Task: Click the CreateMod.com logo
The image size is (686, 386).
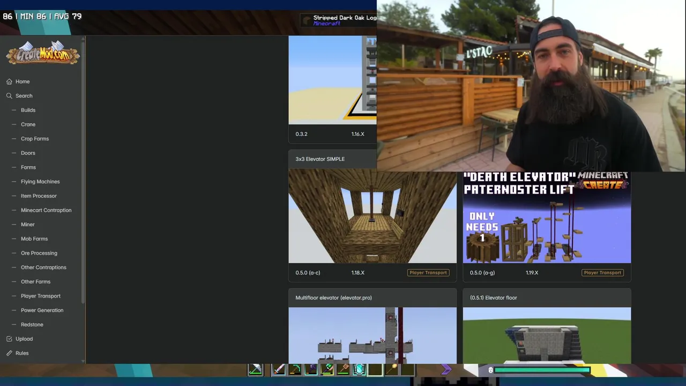Action: 43,53
